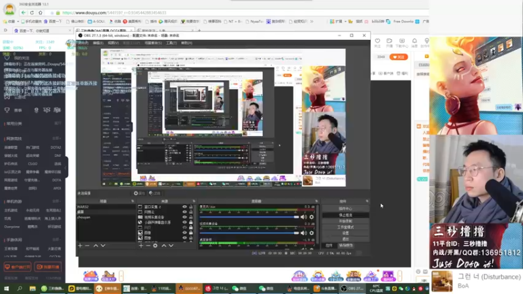Open the OBS 编辑(E) menu
The height and width of the screenshot is (294, 523).
coord(97,43)
